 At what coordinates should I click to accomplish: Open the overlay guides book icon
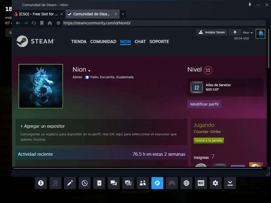point(99,183)
